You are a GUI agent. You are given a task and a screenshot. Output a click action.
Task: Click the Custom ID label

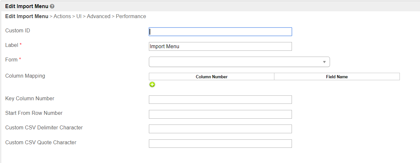pyautogui.click(x=18, y=30)
